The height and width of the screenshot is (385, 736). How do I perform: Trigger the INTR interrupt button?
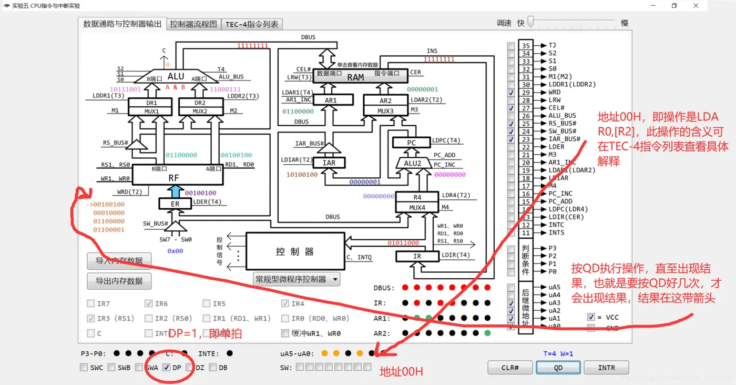coord(606,368)
